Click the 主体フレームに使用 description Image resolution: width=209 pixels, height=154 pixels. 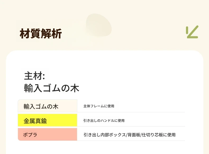99,106
